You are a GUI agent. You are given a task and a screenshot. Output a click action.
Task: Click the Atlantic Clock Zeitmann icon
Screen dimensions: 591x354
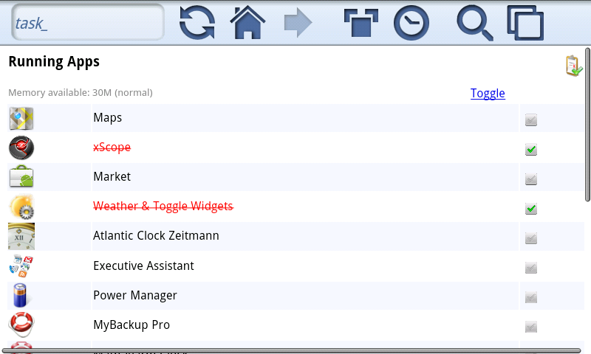pyautogui.click(x=21, y=236)
